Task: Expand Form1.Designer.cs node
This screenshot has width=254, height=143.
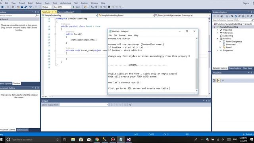Action: click(x=220, y=42)
